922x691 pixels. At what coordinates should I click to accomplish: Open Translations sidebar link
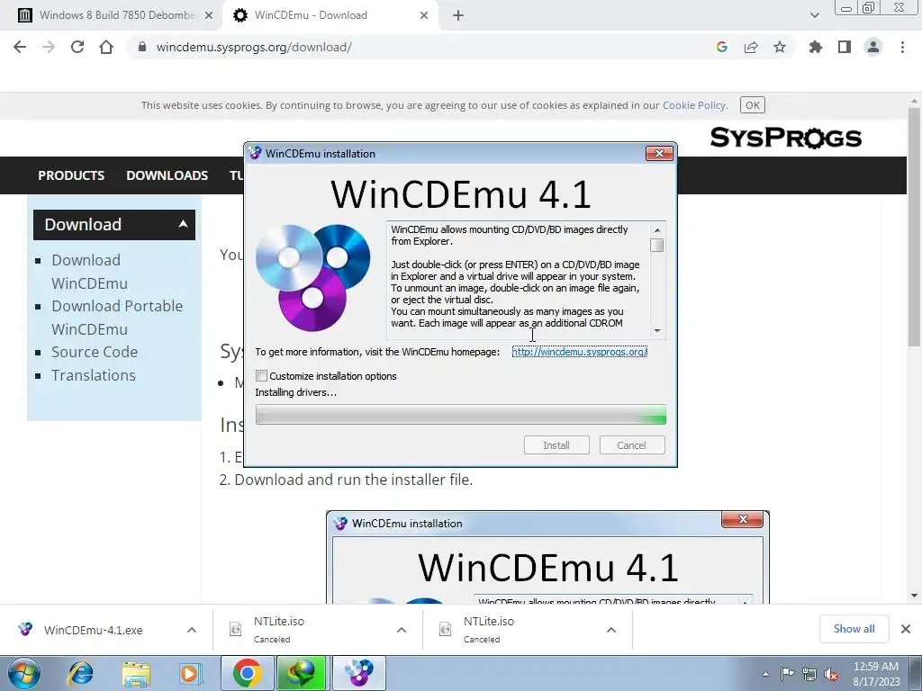[x=93, y=375]
